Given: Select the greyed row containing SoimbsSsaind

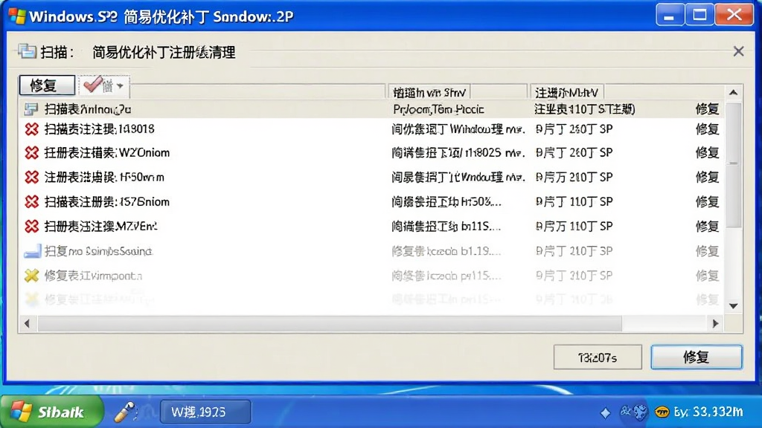Looking at the screenshot, I should [x=372, y=251].
